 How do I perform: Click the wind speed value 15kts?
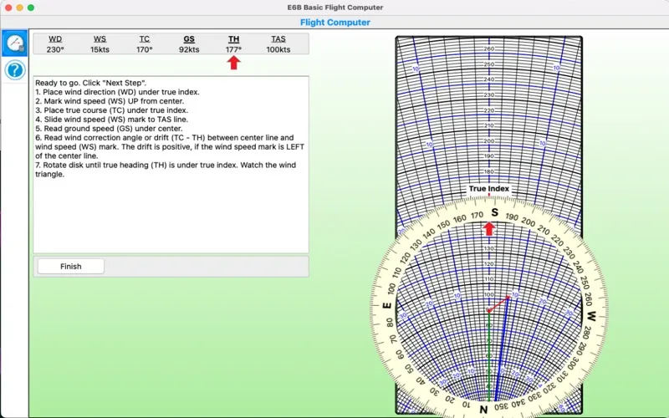(x=100, y=49)
